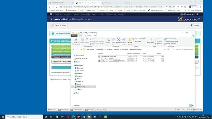Image resolution: width=212 pixels, height=119 pixels.
Task: Click Copiar icon in Portapapeles group
Action: [82, 40]
